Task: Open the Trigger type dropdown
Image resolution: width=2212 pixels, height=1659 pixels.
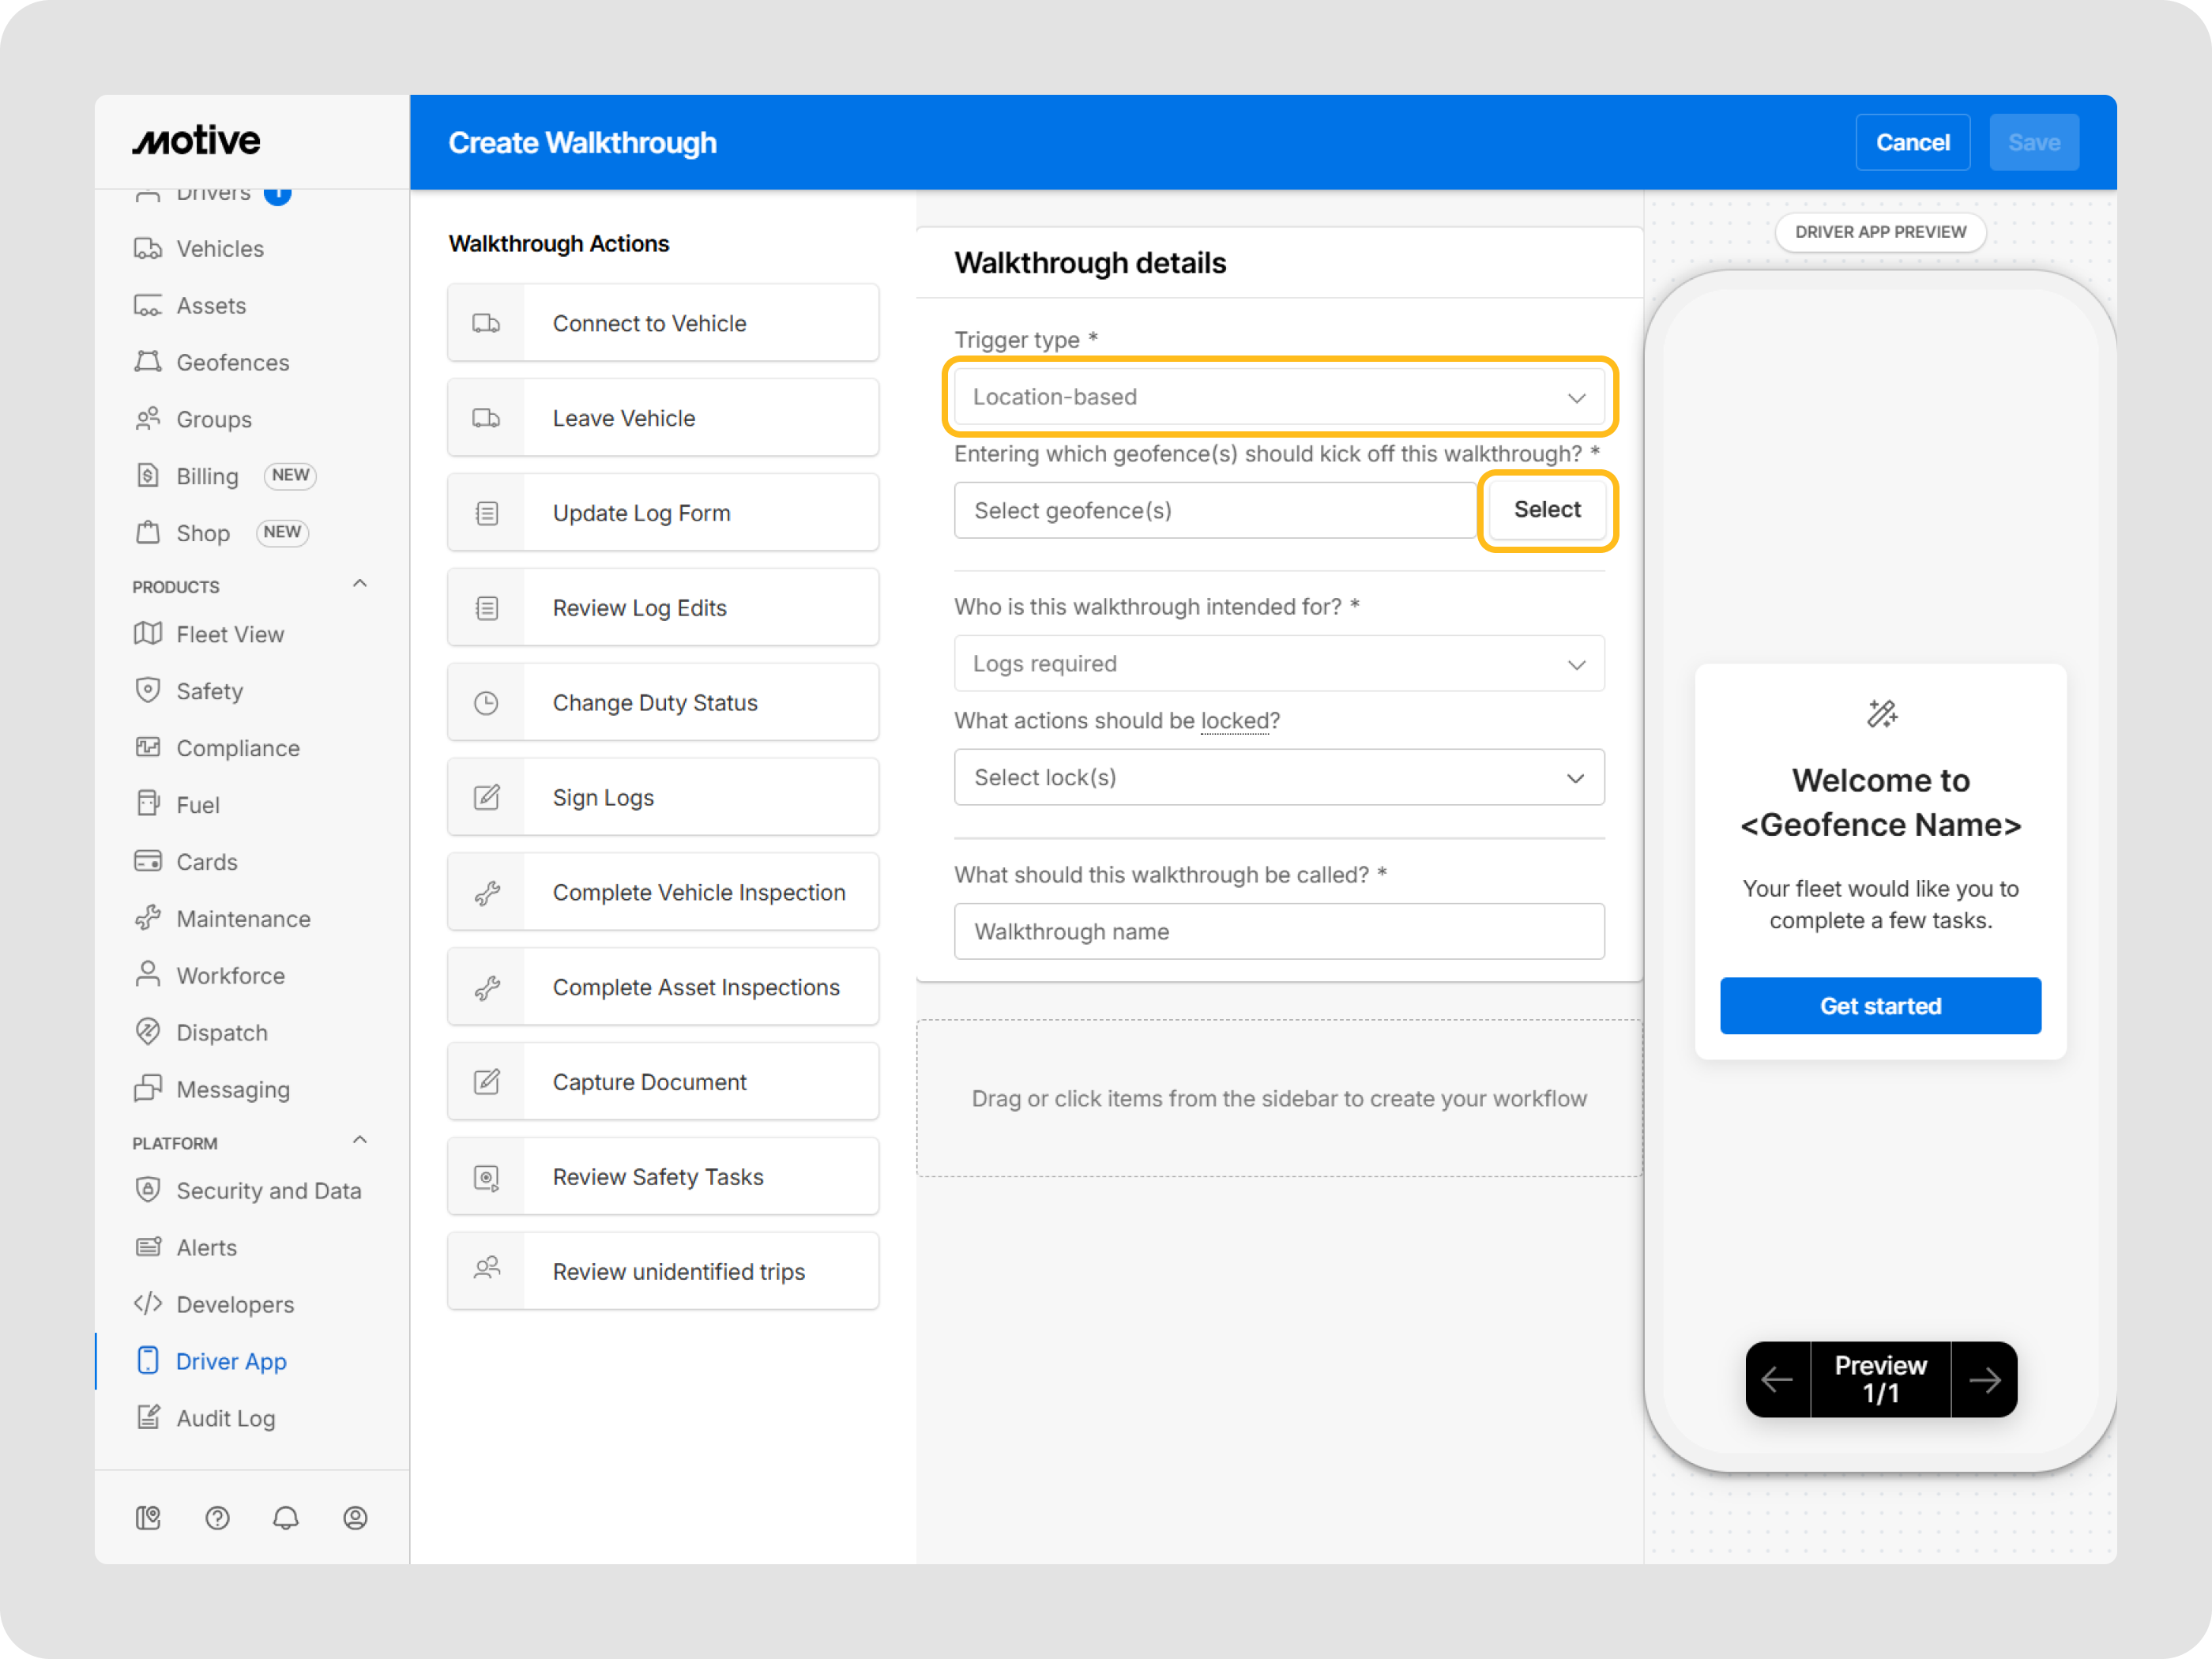Action: [1278, 397]
